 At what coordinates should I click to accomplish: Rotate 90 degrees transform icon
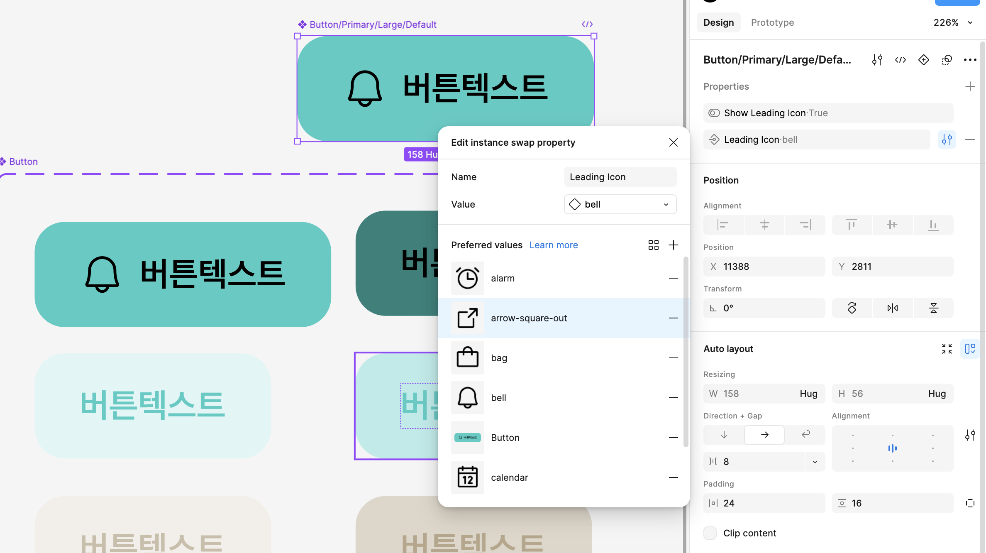852,308
